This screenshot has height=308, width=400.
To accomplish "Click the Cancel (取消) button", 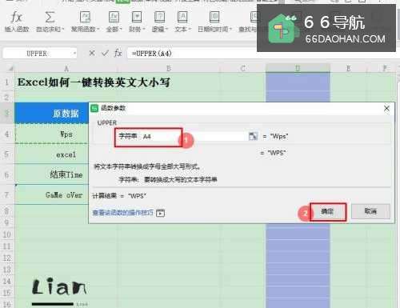I will point(370,211).
